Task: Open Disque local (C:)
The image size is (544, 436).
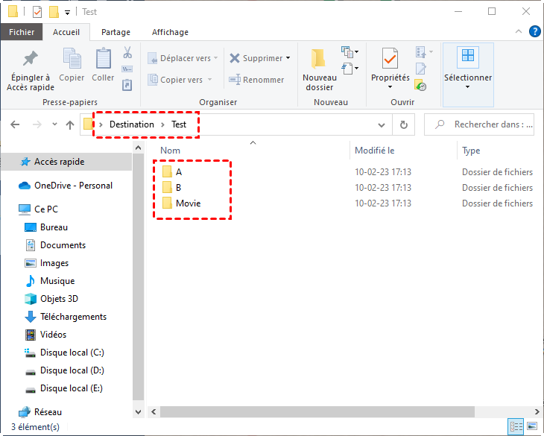Action: click(x=66, y=353)
